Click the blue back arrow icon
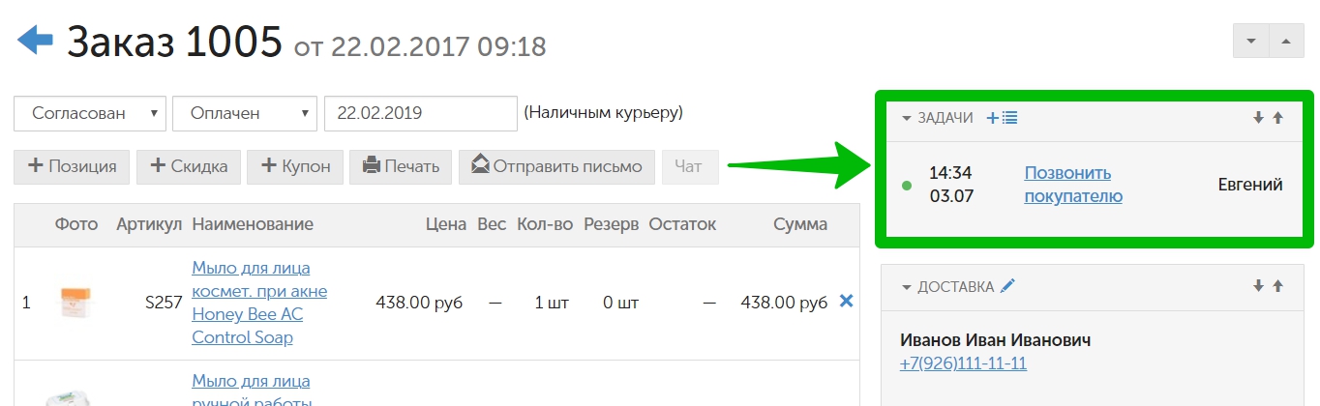The image size is (1320, 406). pyautogui.click(x=35, y=41)
